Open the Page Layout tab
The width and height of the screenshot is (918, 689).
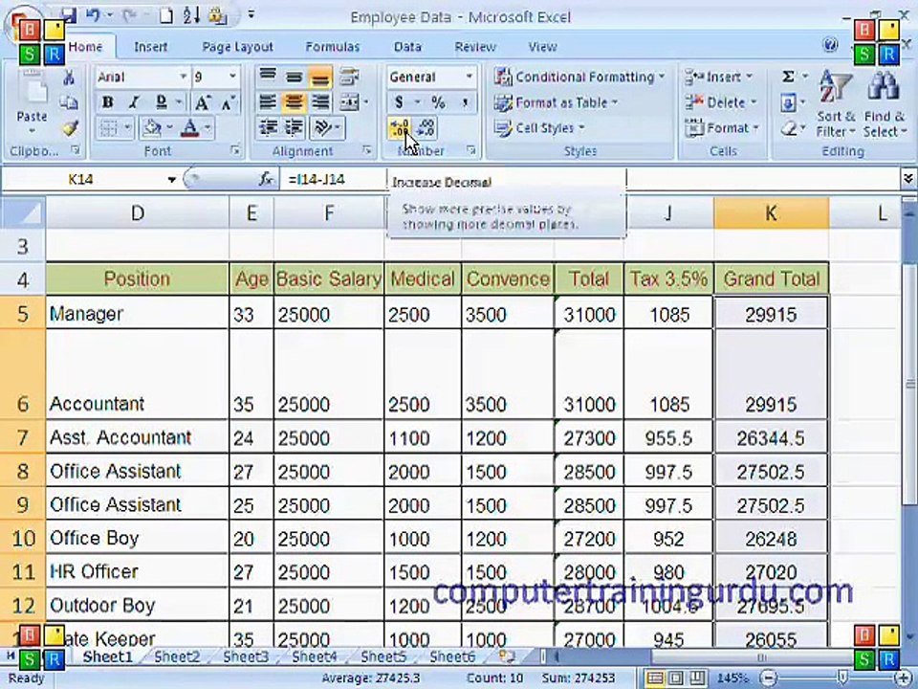click(x=238, y=47)
